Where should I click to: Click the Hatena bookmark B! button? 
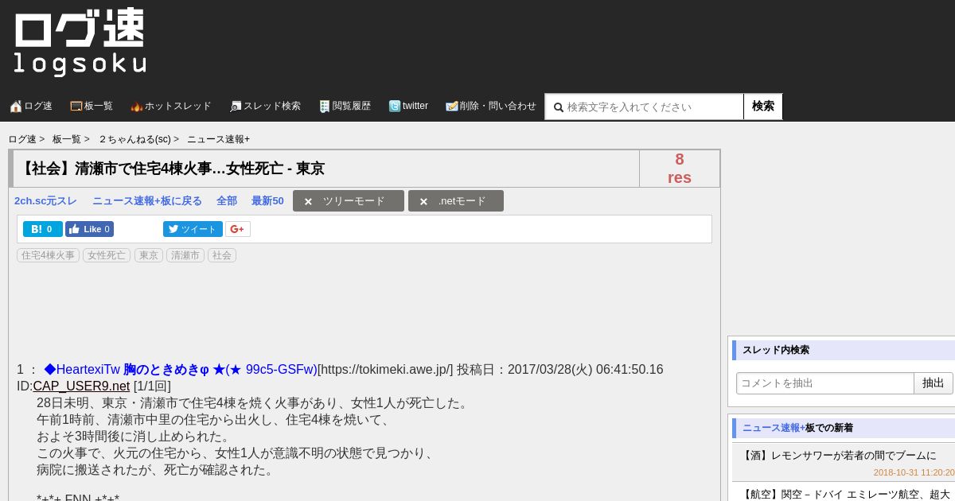[43, 229]
